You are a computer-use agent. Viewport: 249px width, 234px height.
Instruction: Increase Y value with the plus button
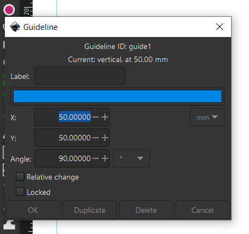[x=105, y=138]
